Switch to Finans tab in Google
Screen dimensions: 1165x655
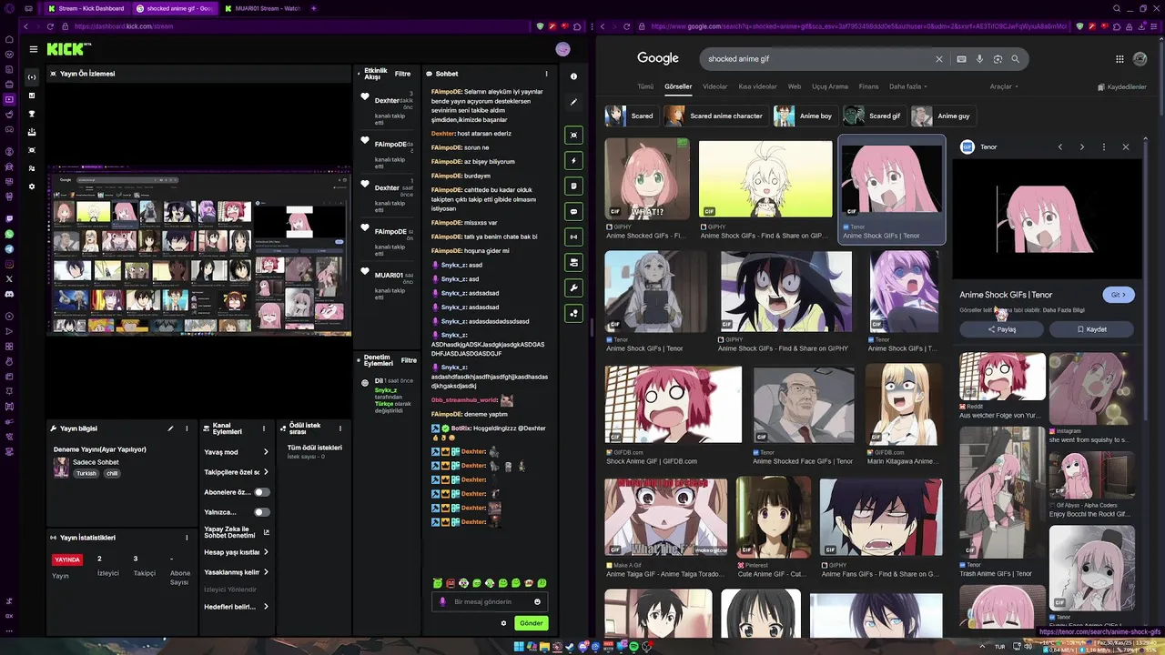point(868,86)
